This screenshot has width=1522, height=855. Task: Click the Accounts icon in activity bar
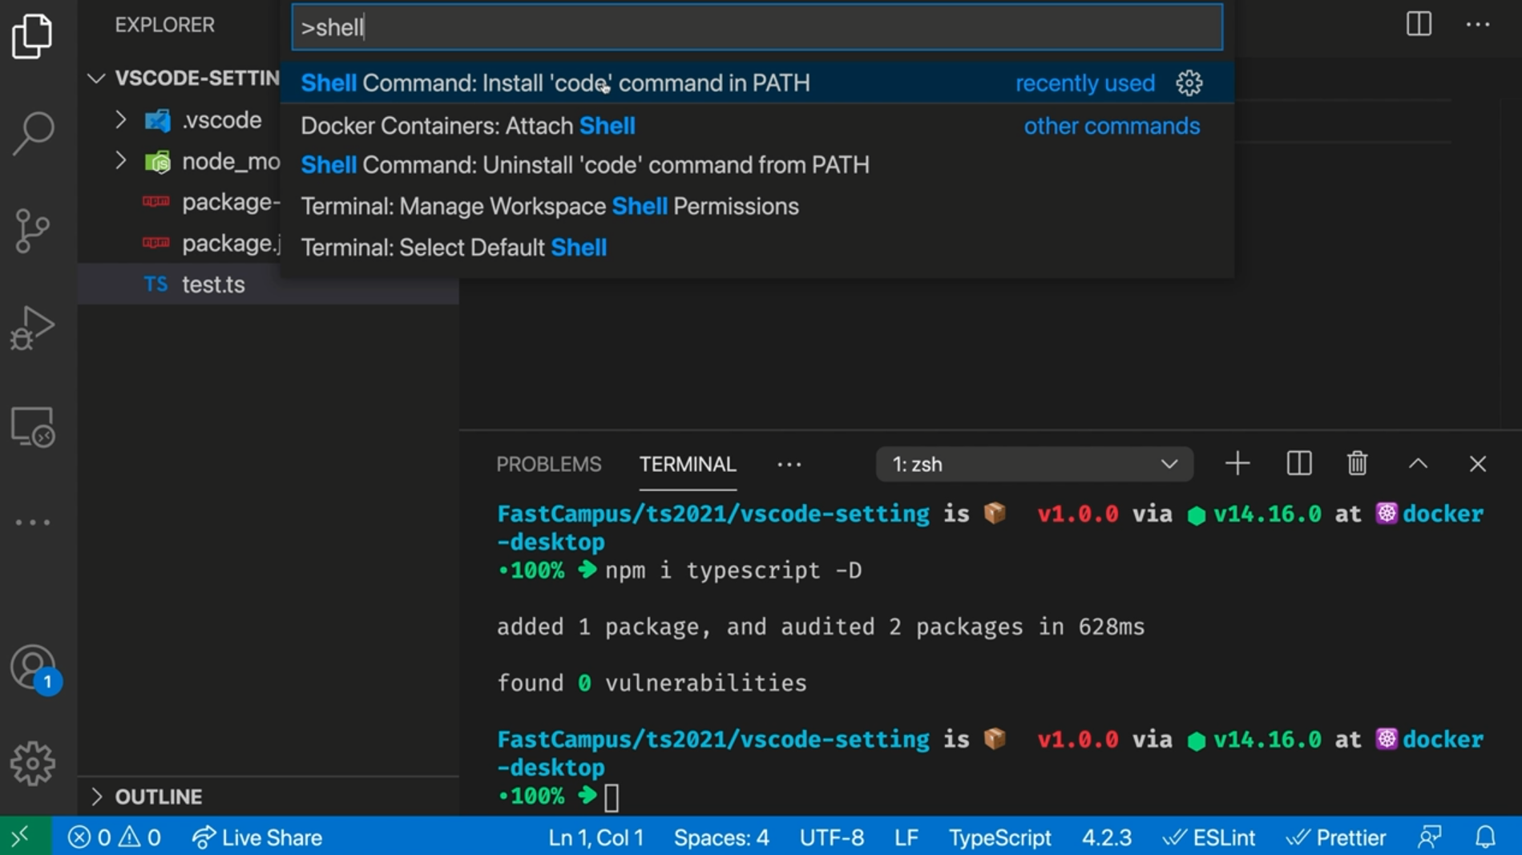[x=30, y=666]
